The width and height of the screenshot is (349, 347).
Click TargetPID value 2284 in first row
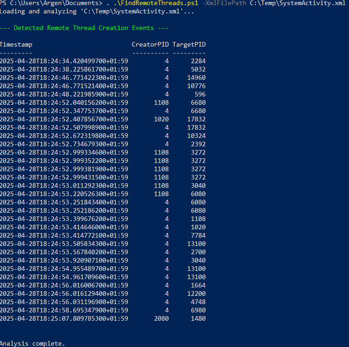(x=198, y=61)
